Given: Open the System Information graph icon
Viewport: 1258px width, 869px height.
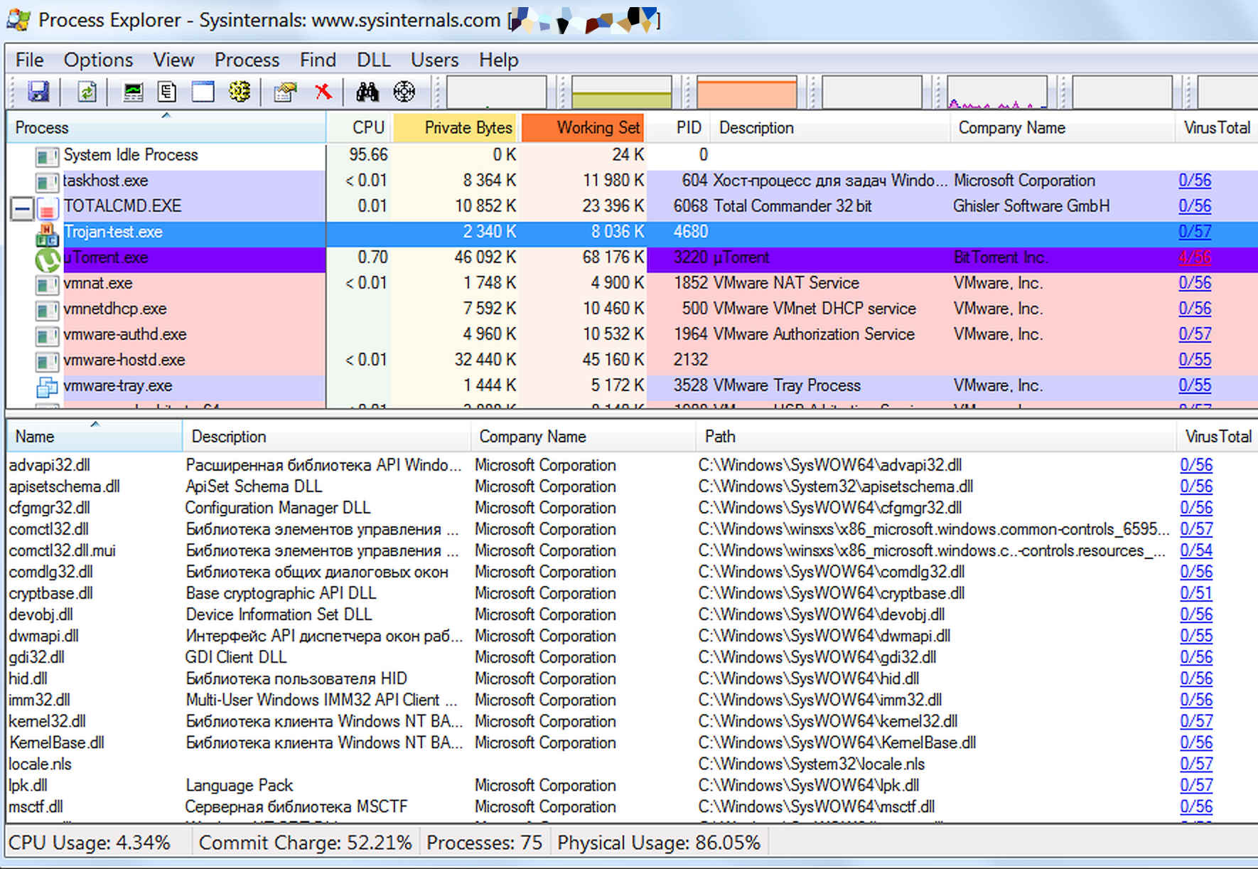Looking at the screenshot, I should 133,92.
